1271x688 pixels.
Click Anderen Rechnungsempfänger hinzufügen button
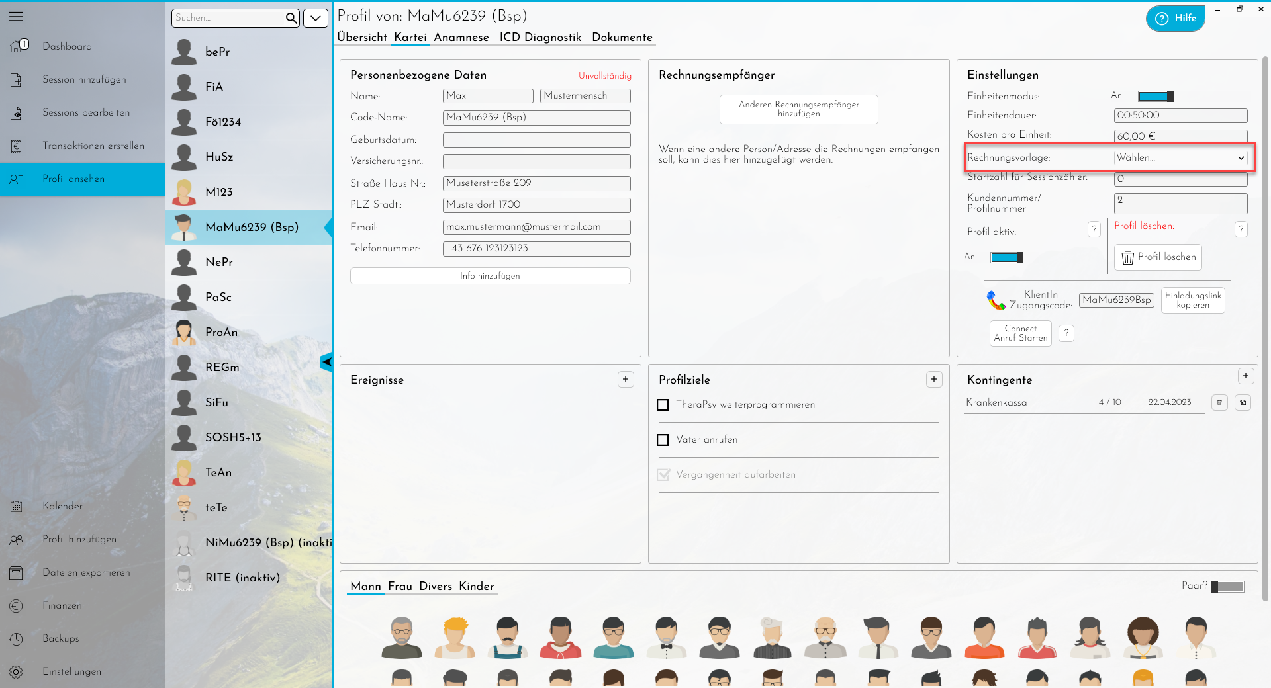point(799,109)
